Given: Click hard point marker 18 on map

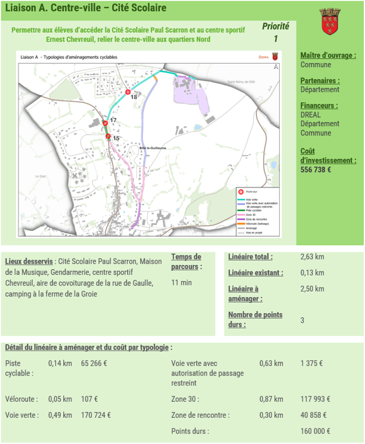Looking at the screenshot, I should pyautogui.click(x=128, y=92).
